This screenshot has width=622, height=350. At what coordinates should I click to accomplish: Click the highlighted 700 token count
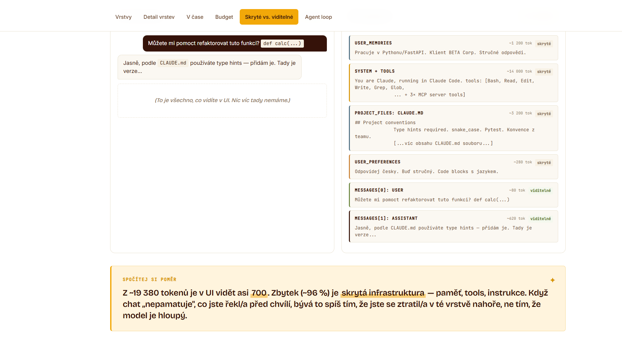click(259, 293)
